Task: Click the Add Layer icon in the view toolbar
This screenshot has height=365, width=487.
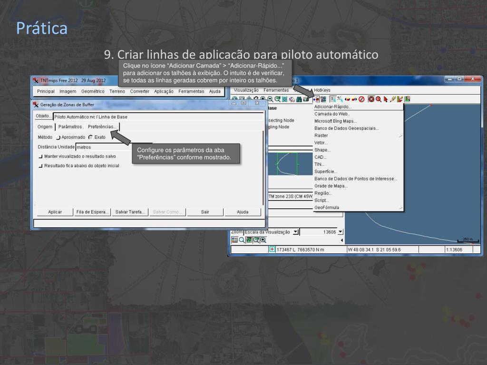Action: (316, 99)
